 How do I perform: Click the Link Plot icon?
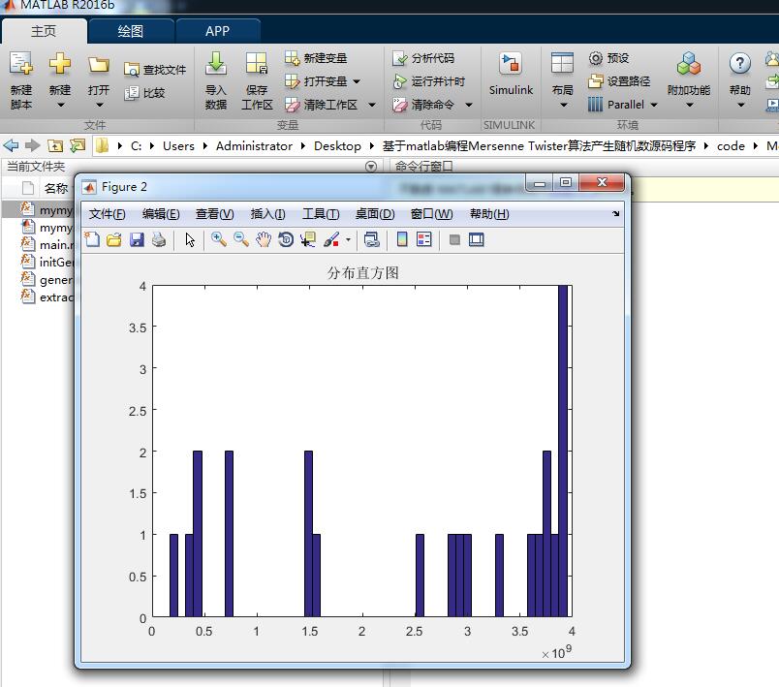(372, 240)
